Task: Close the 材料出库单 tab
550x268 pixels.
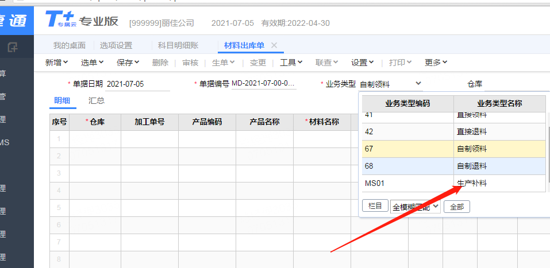Action: pos(274,45)
